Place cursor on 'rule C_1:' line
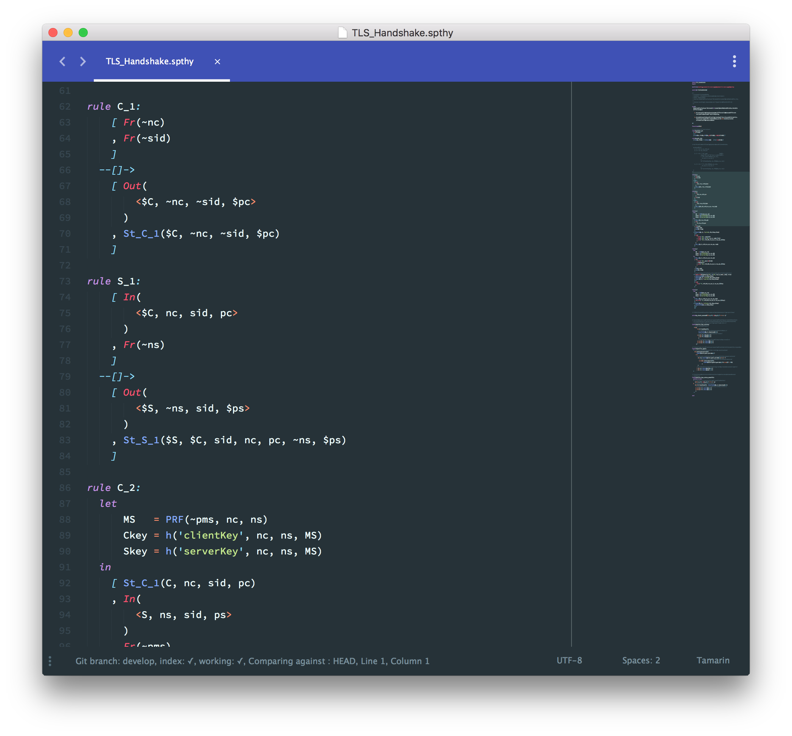Viewport: 792px width, 736px height. click(x=114, y=107)
